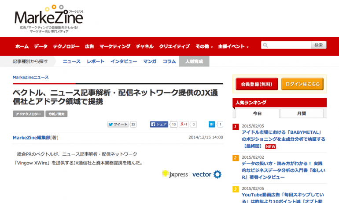Click the 分析/測定 tag
The height and width of the screenshot is (203, 339).
56,114
